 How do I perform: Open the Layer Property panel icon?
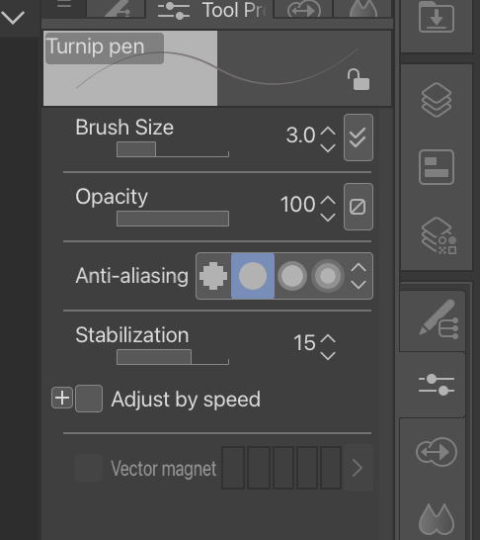[437, 167]
